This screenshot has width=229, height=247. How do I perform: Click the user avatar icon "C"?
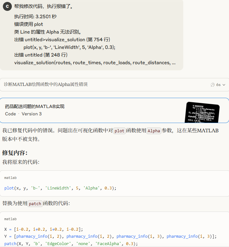(x=7, y=6)
